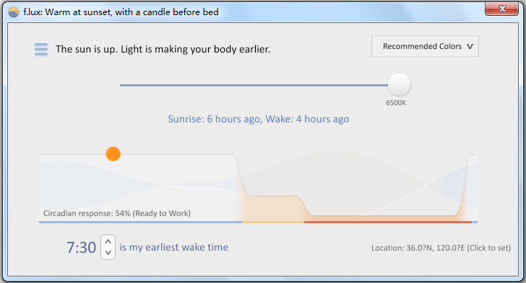Click the blue daytime segment of timeline bar
Screen dimensions: 526x283
pyautogui.click(x=141, y=222)
